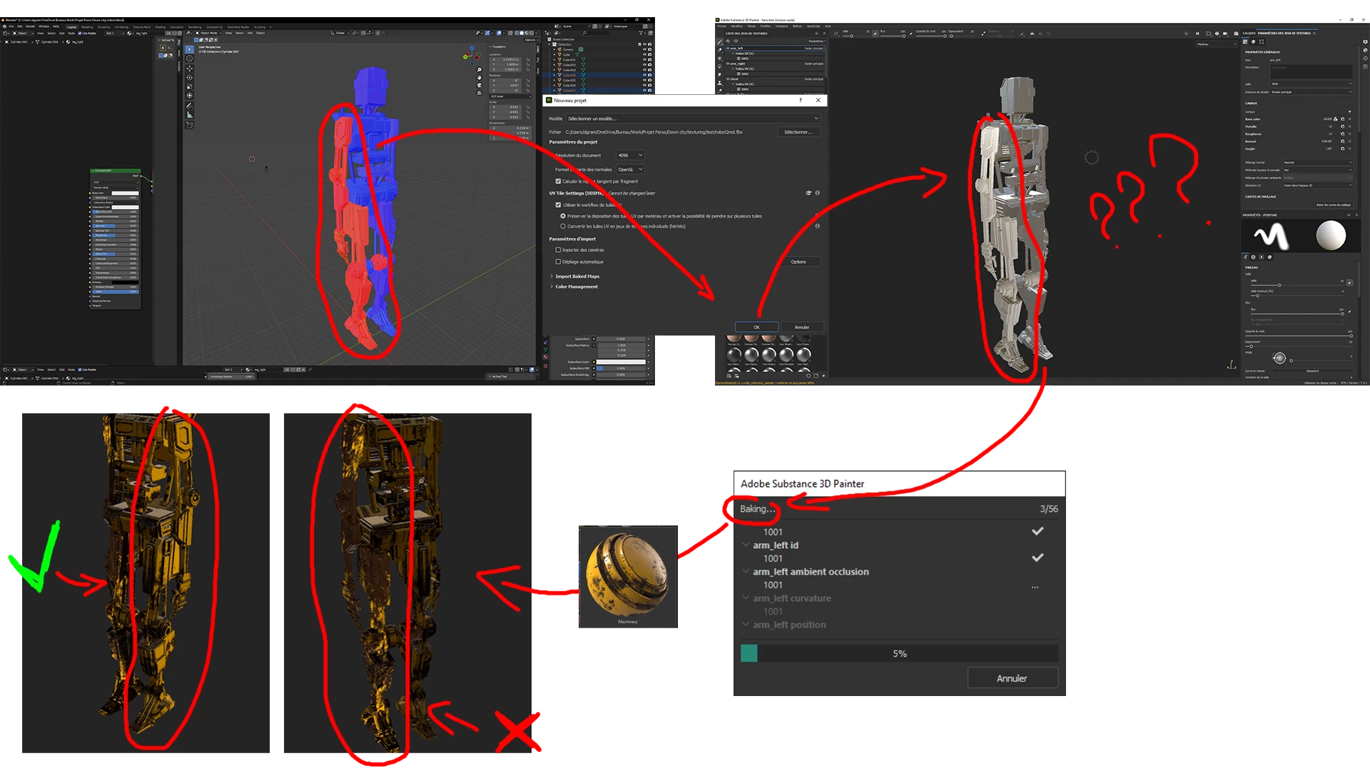Select Blender's Move tool in viewport toolbar
1370x771 pixels.
189,69
